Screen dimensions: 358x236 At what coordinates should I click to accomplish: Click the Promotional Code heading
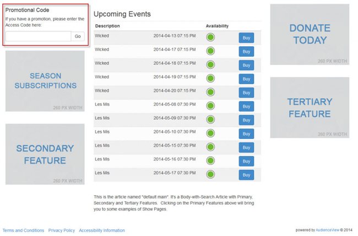(27, 10)
